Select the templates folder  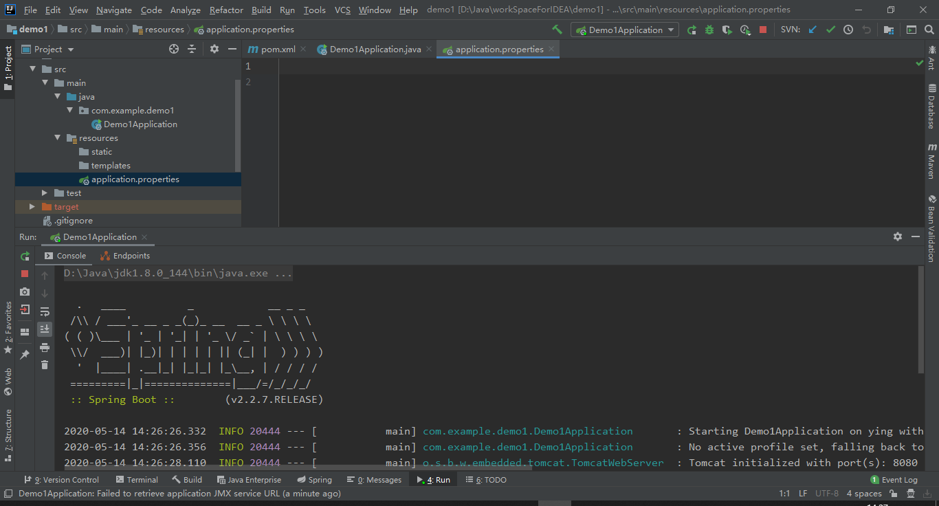111,166
